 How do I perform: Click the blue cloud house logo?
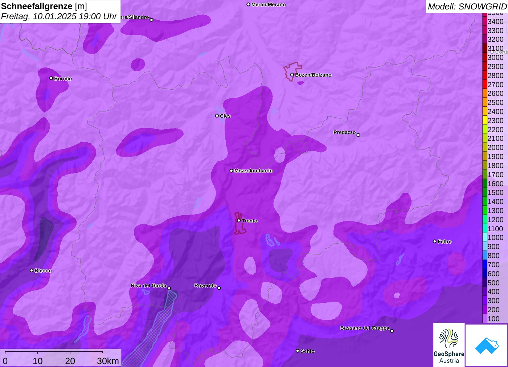click(x=487, y=345)
